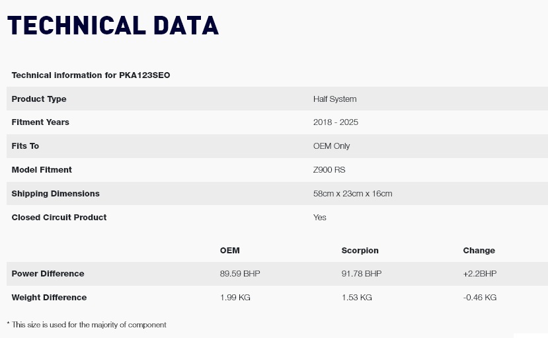The image size is (548, 338).
Task: Select the 58cm x 23cm x 16cm text
Action: coord(352,193)
